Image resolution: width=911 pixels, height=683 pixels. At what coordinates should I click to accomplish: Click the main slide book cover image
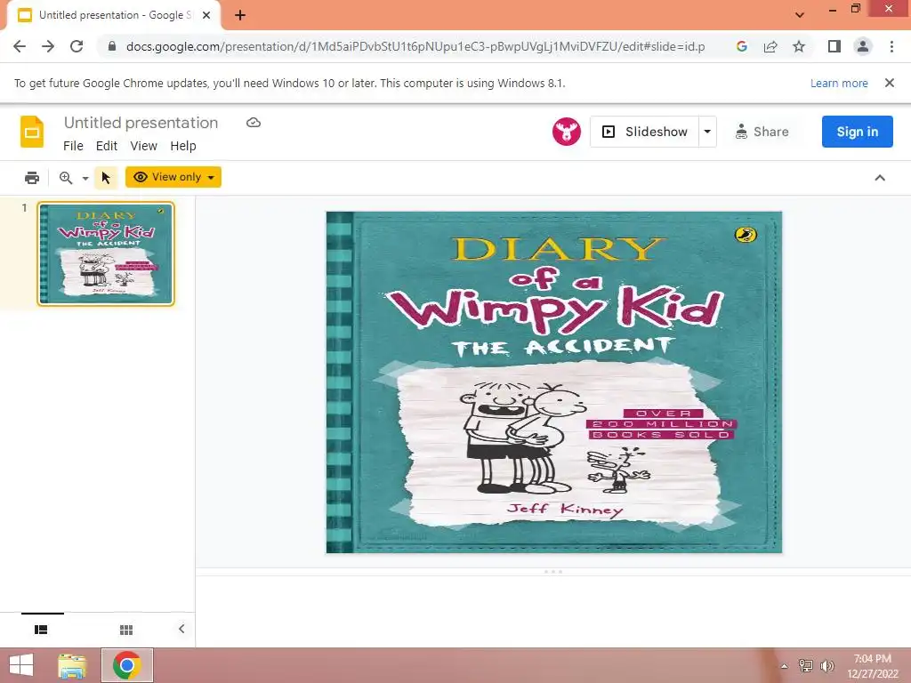[553, 382]
